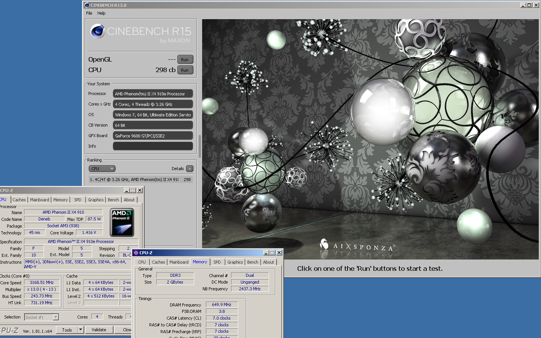
Task: Click the Deneb code name value
Action: (x=44, y=219)
